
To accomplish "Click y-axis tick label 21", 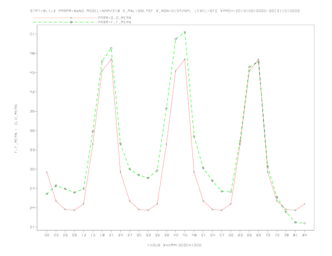I will [x=32, y=227].
